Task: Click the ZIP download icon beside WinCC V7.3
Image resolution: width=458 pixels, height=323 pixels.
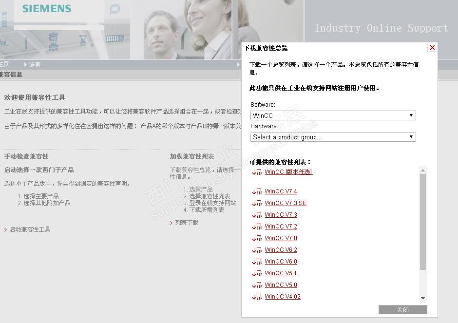Action: click(257, 215)
